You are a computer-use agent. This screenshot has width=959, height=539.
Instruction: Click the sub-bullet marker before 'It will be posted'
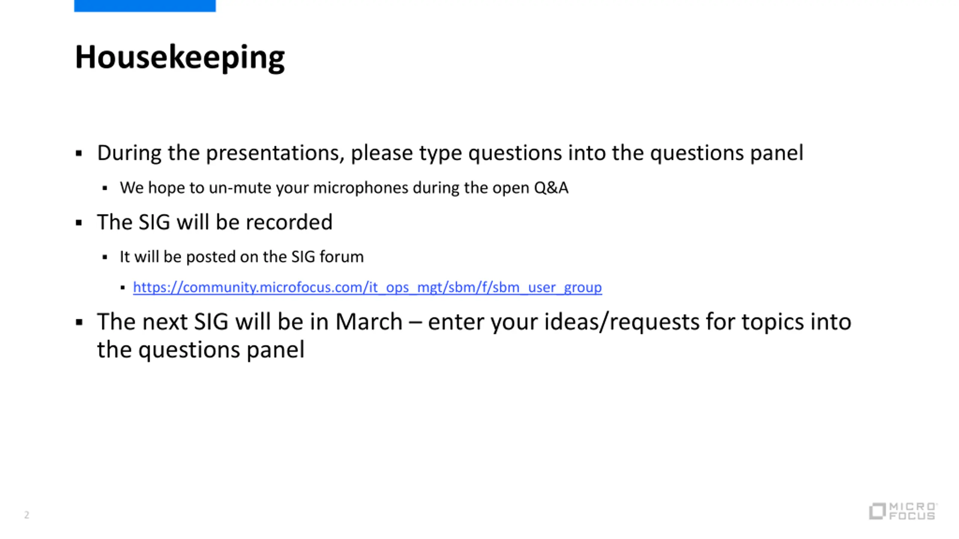[105, 257]
